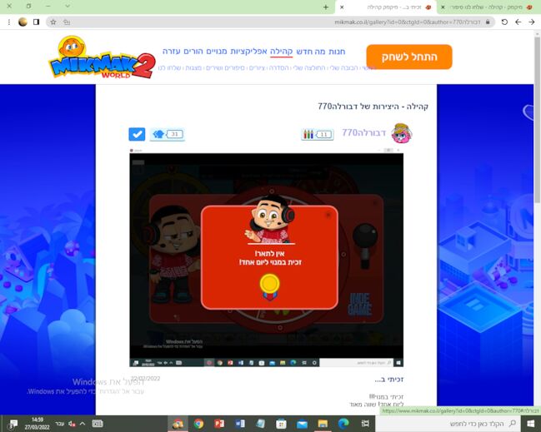
Task: Open the Mail app from the taskbar
Action: pos(302,424)
